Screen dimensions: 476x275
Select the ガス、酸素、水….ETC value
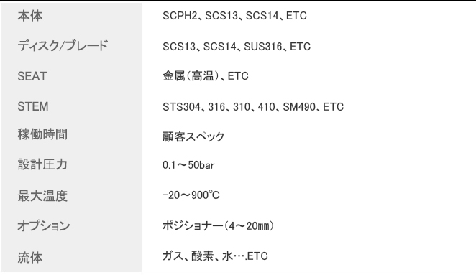215,256
